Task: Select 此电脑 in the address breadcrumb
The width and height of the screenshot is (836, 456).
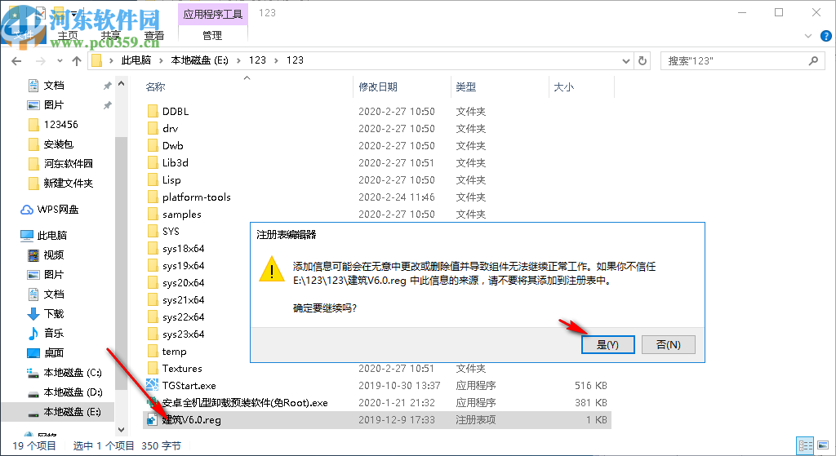Action: 136,60
